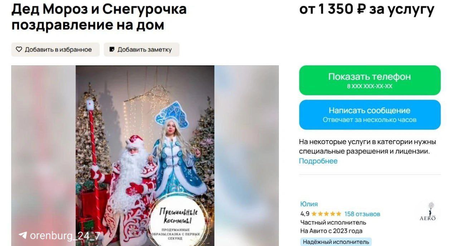Image resolution: width=458 pixels, height=246 pixels.
Task: Open the 158 отзывов reviews link
Action: click(362, 214)
